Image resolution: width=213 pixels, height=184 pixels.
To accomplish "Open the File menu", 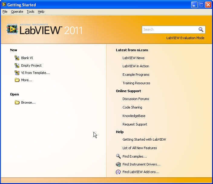I will point(5,12).
